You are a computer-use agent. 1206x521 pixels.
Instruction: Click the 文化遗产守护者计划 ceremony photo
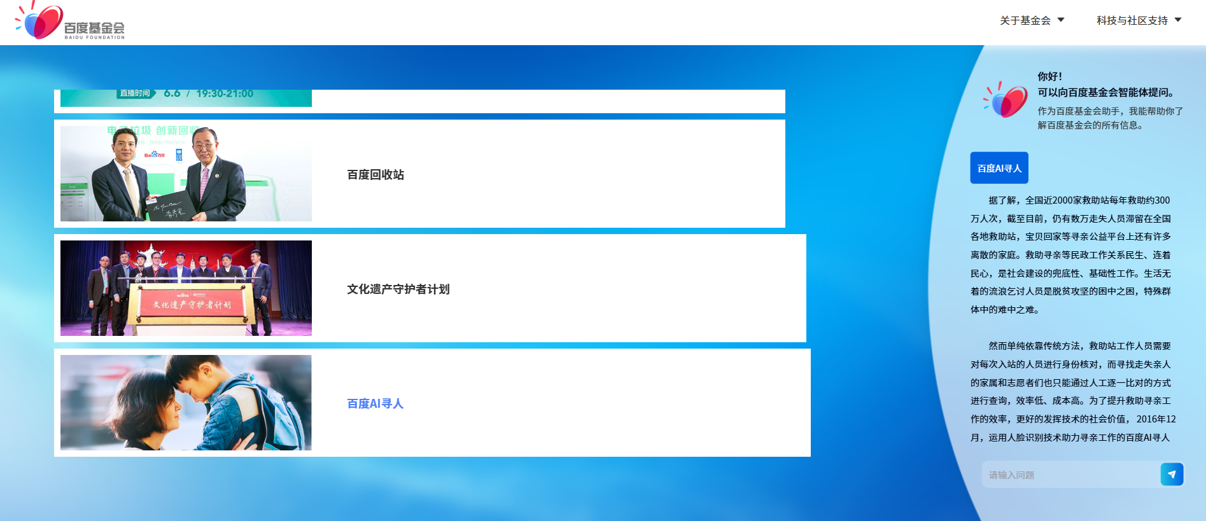click(186, 288)
